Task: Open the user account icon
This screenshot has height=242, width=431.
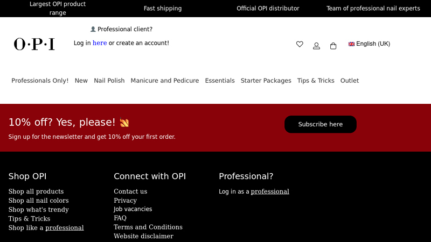Action: 316,46
